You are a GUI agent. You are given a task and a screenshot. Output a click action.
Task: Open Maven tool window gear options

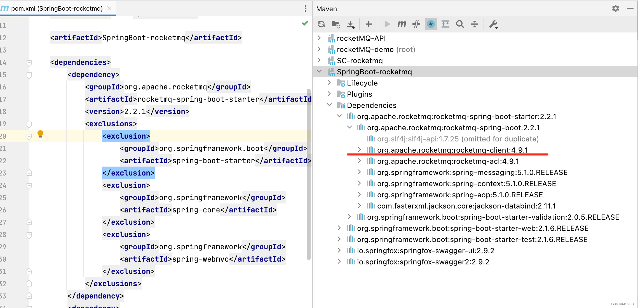[615, 8]
